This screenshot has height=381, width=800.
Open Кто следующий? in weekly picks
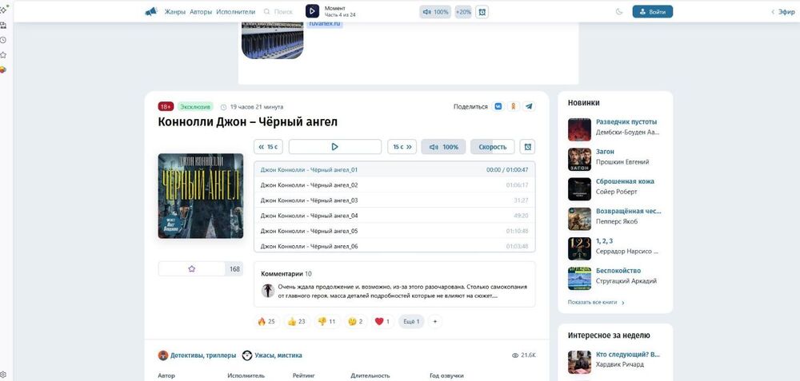(x=627, y=355)
